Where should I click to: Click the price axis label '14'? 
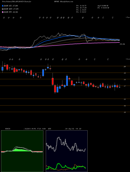125,106
